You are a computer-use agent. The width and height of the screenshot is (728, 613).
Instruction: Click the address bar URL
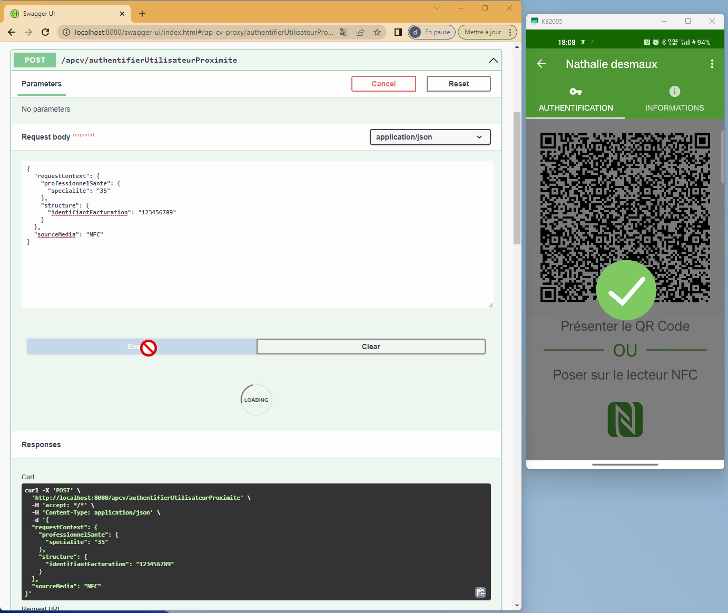[204, 32]
